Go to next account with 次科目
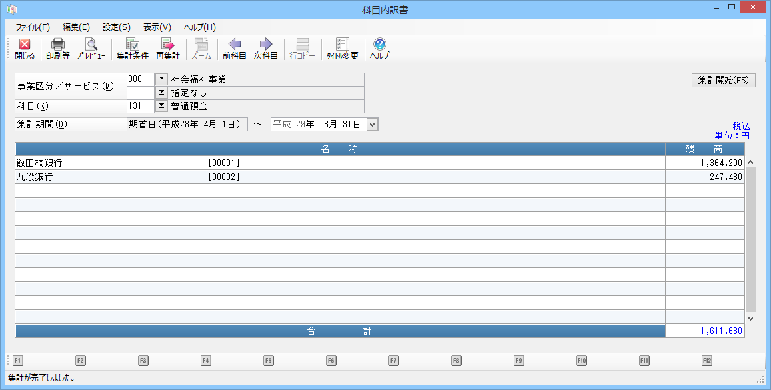 coord(265,49)
